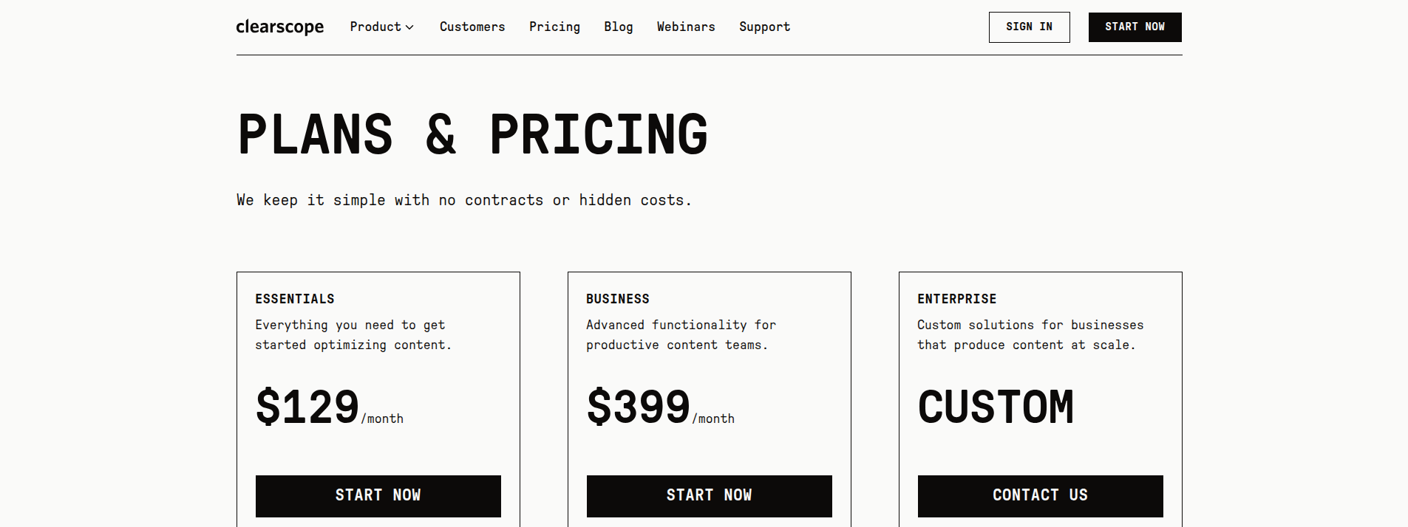Click the Clearscope logo
This screenshot has height=527, width=1408.
279,27
